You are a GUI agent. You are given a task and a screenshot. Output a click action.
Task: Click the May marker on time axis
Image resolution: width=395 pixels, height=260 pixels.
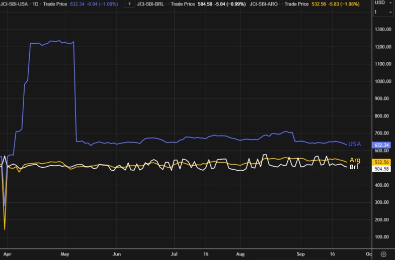[64, 254]
